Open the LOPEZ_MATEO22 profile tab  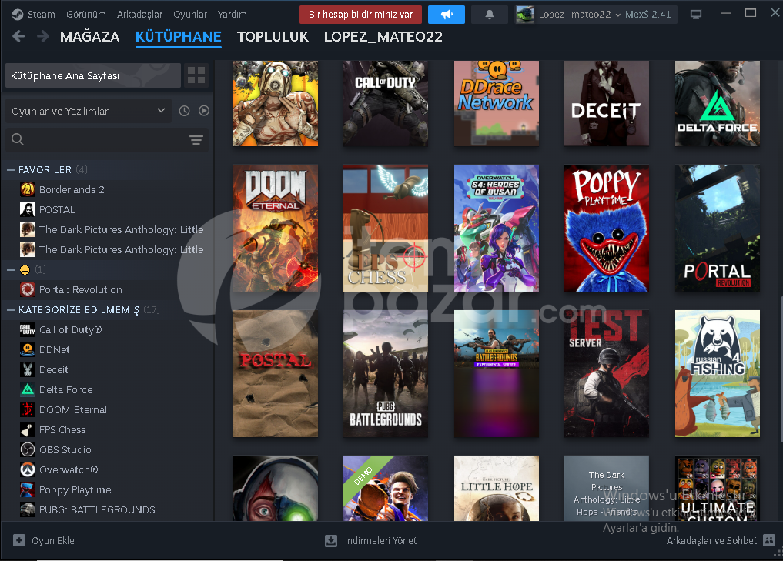click(383, 36)
